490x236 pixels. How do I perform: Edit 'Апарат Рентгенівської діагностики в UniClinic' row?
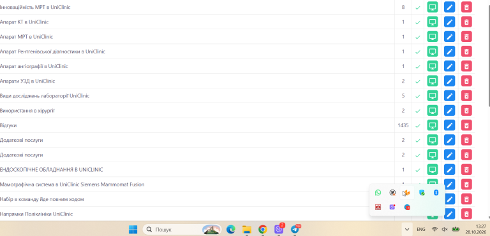coord(449,52)
